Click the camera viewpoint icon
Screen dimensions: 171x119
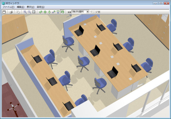pyautogui.click(x=69, y=12)
